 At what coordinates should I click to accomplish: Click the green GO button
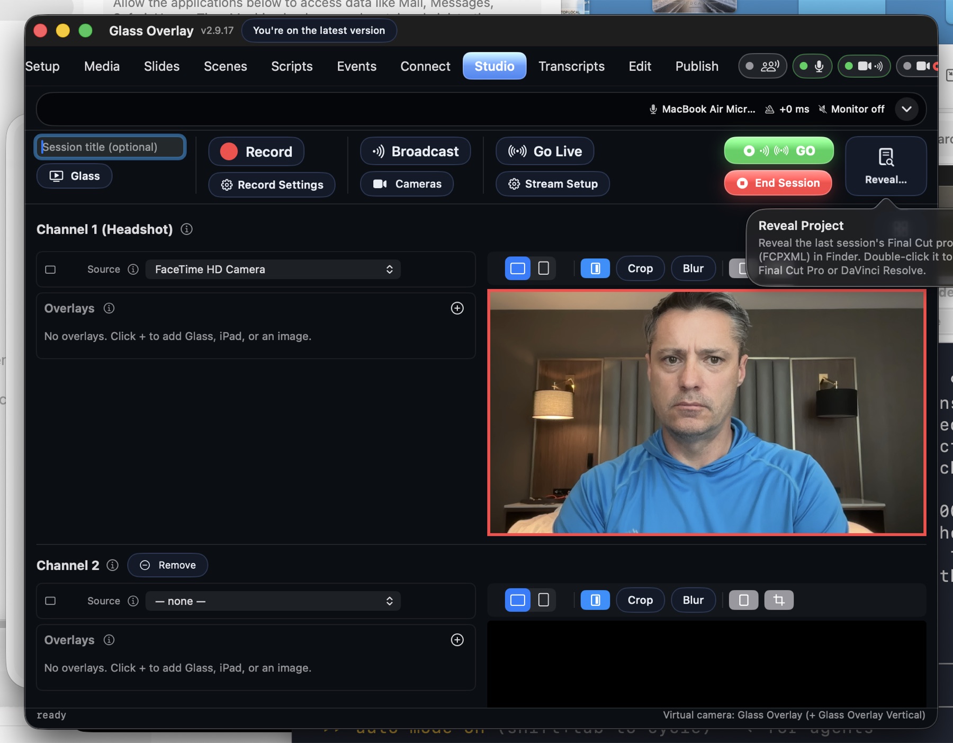tap(779, 151)
